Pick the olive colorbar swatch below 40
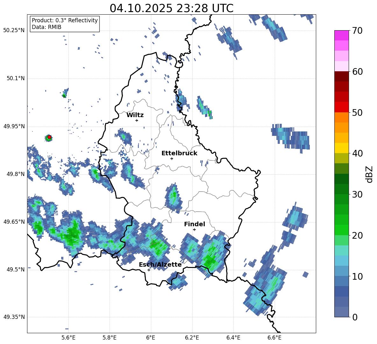 point(341,158)
